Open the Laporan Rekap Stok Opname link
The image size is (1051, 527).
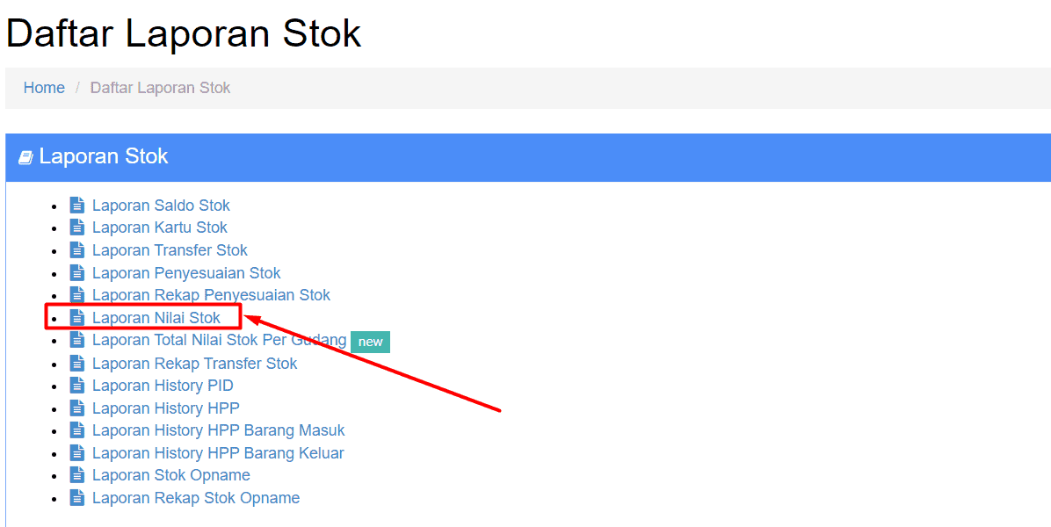(196, 498)
